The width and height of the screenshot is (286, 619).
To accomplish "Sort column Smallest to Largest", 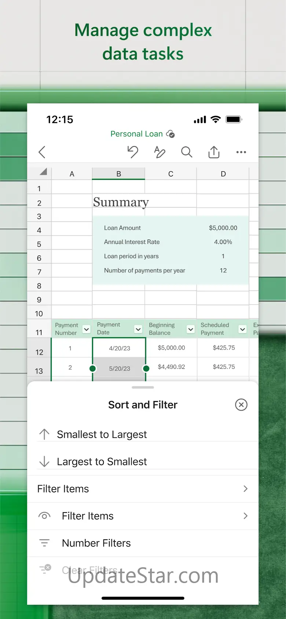I will point(102,434).
